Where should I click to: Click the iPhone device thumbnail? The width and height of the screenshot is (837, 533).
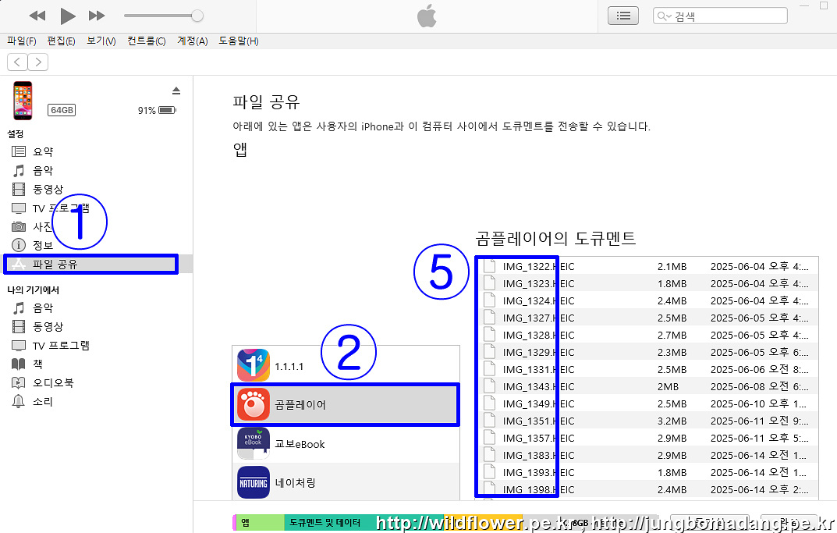click(x=23, y=101)
